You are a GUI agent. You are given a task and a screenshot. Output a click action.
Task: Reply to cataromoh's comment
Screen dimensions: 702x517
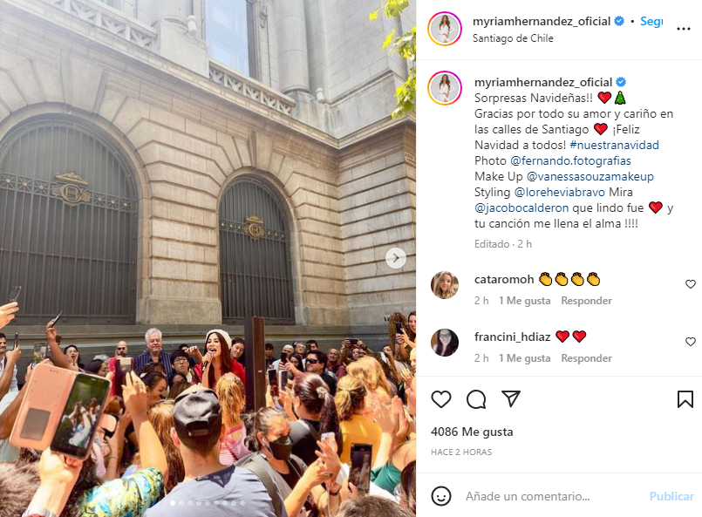pos(587,301)
